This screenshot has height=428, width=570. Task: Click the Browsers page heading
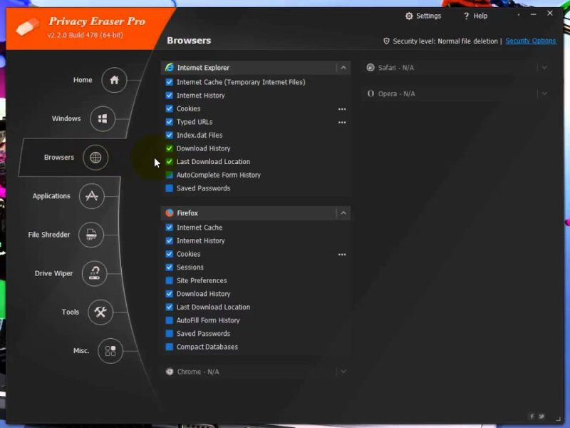tap(189, 41)
